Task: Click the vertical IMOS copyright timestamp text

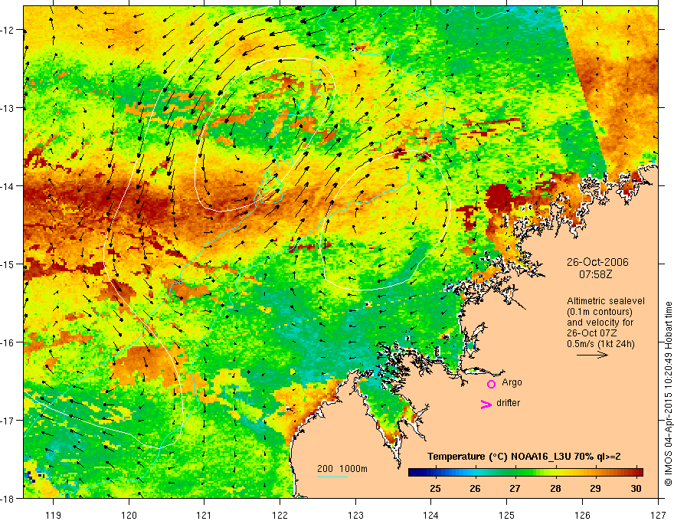Action: pos(668,394)
